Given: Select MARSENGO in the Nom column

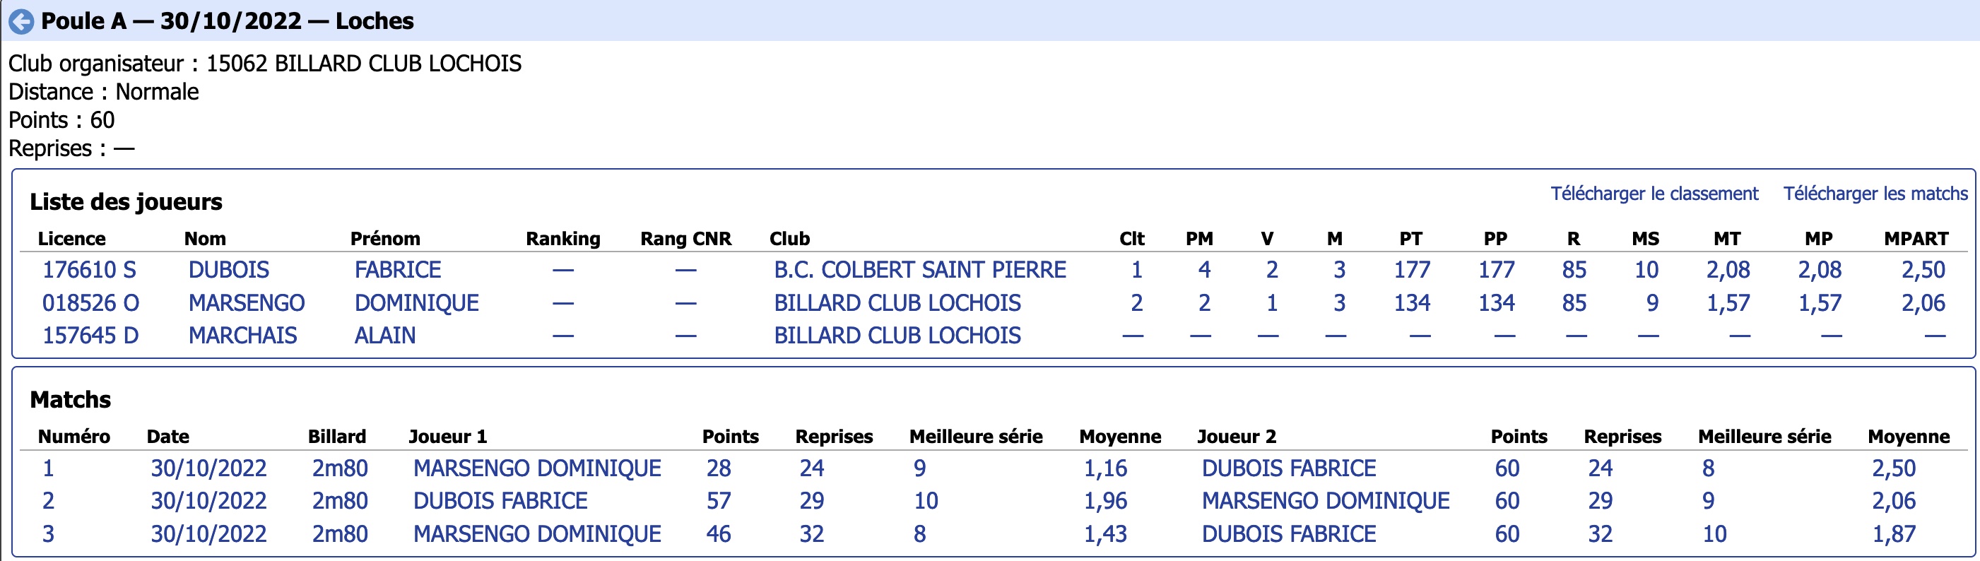Looking at the screenshot, I should pyautogui.click(x=247, y=303).
